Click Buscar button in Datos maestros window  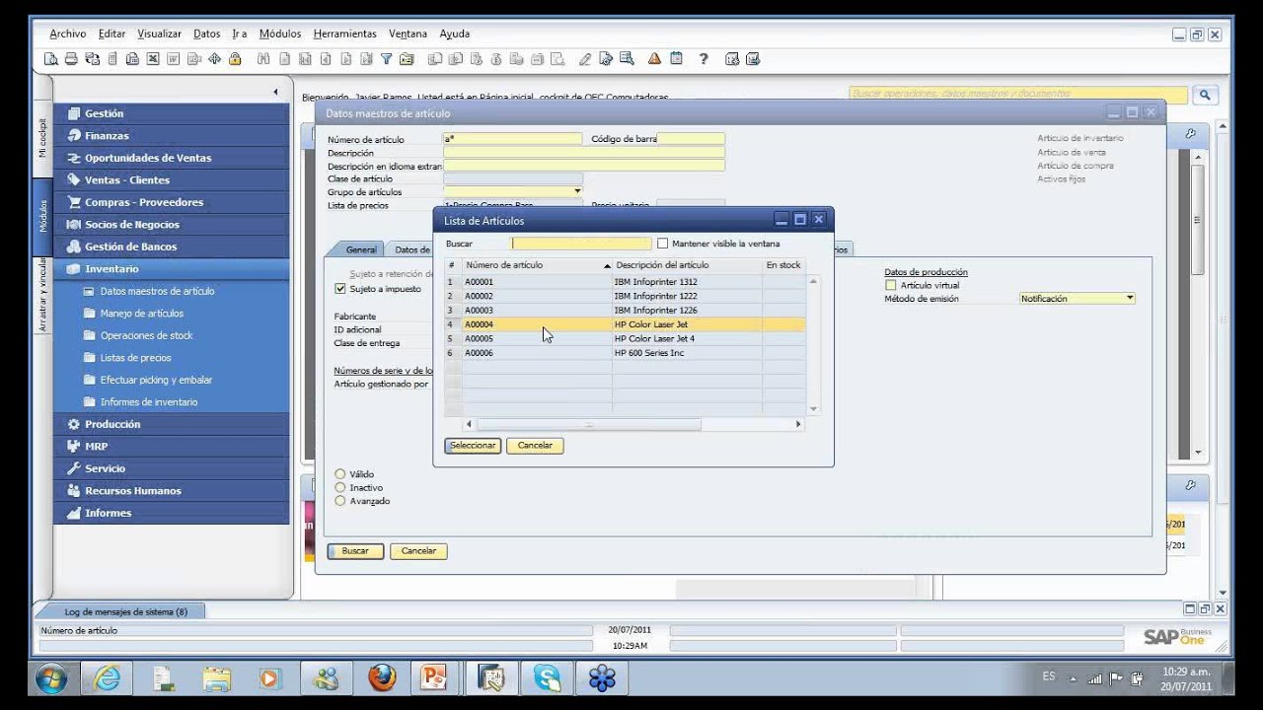355,551
